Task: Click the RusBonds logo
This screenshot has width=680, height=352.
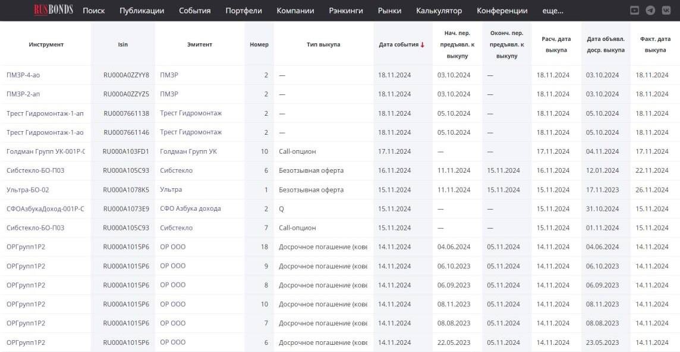Action: [52, 9]
